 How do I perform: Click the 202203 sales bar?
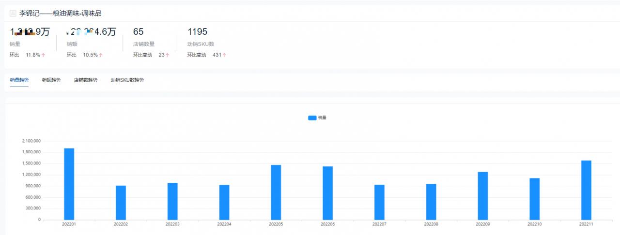point(172,202)
